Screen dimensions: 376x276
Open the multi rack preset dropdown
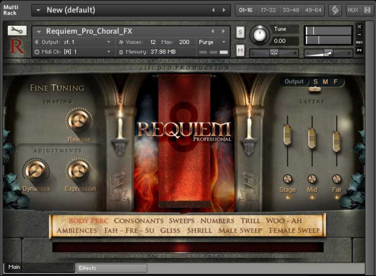(x=38, y=10)
